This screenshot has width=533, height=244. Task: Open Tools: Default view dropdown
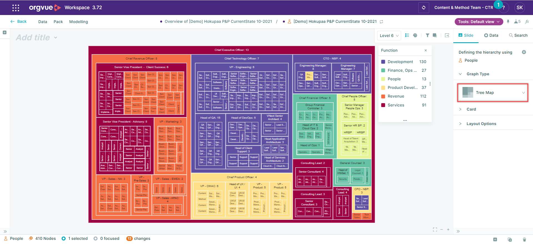point(479,22)
